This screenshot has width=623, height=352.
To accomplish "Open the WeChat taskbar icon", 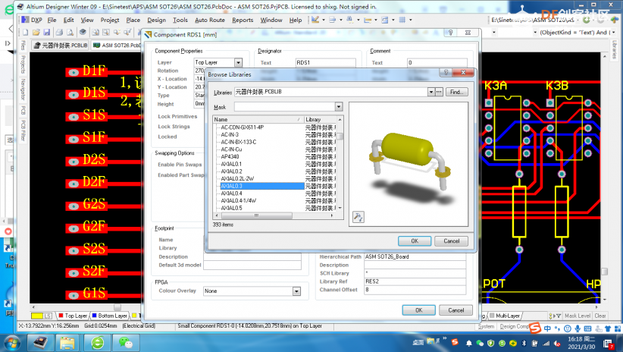I will [x=126, y=342].
